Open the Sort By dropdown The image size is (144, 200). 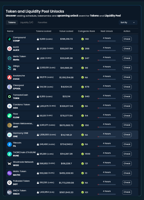[x=128, y=23]
